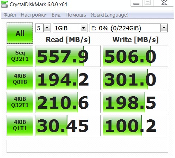This screenshot has width=175, height=158.
Task: Click the Read [MB/s] column header
Action: click(68, 40)
